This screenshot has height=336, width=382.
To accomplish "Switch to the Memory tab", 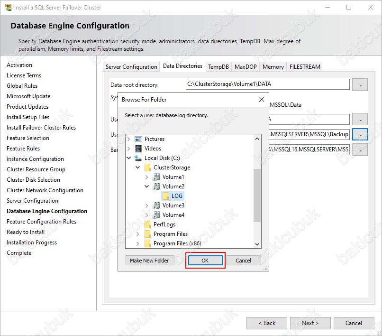I will [x=273, y=67].
